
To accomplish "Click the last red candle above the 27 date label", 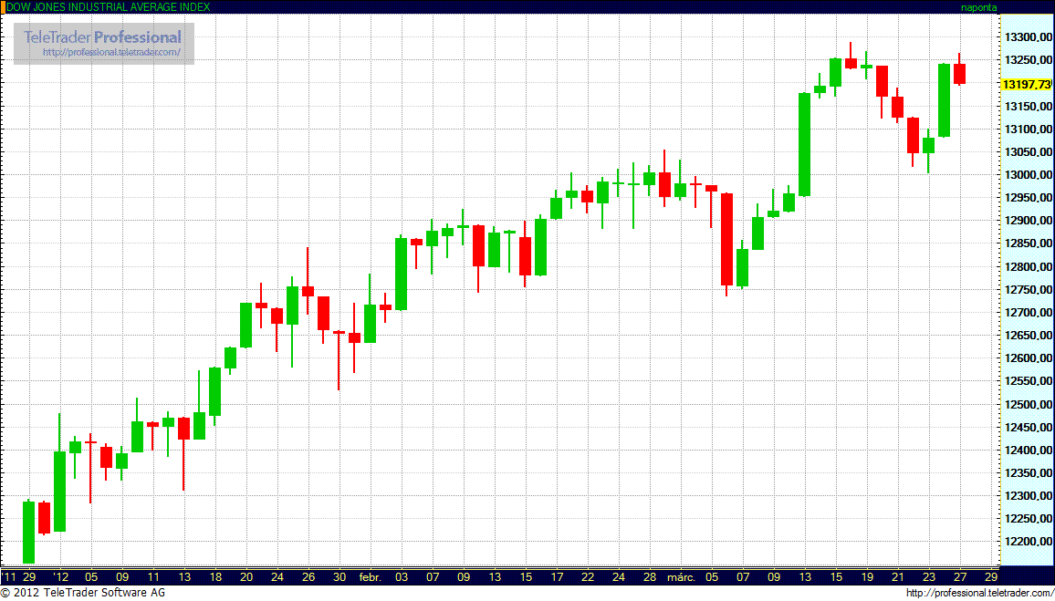I will point(959,74).
